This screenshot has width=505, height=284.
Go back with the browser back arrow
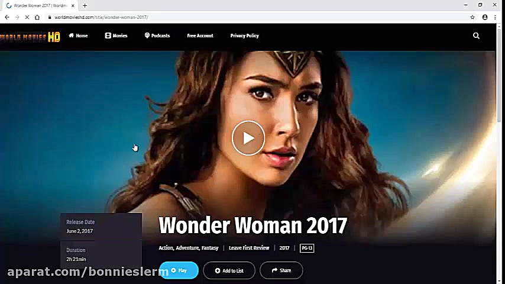coord(7,17)
